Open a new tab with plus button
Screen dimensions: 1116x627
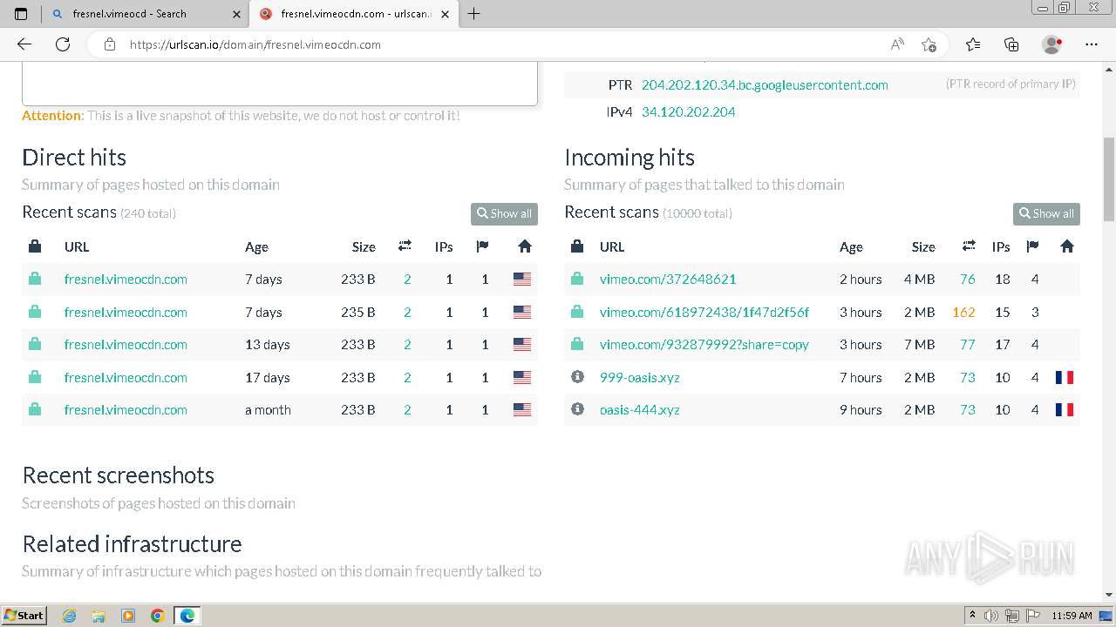tap(474, 13)
